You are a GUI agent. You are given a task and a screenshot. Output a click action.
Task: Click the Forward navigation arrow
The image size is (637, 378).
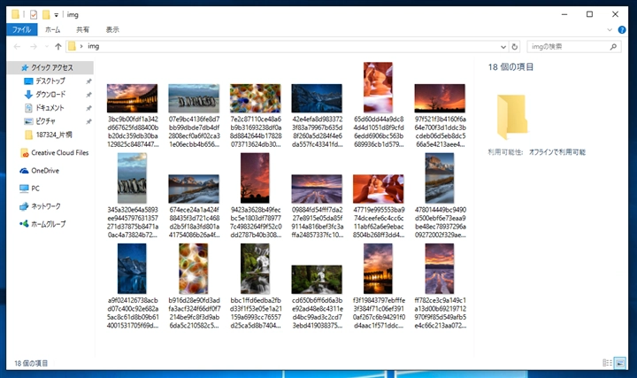click(34, 47)
